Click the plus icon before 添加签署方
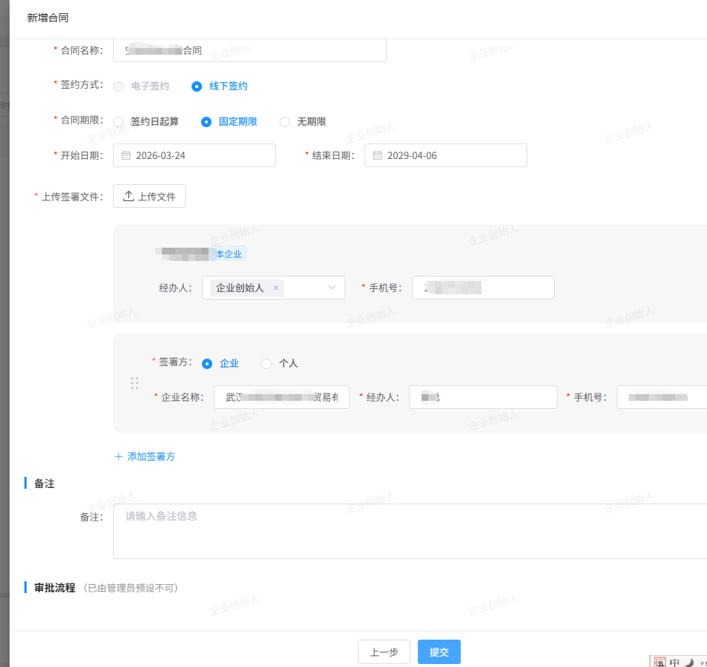The width and height of the screenshot is (707, 667). pyautogui.click(x=118, y=457)
